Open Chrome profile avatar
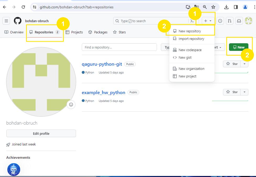256x177 pixels. point(245,7)
